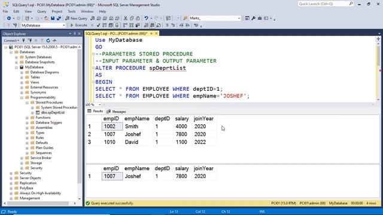Click the Paste icon in toolbar
This screenshot has height=215, width=383.
[x=138, y=19]
